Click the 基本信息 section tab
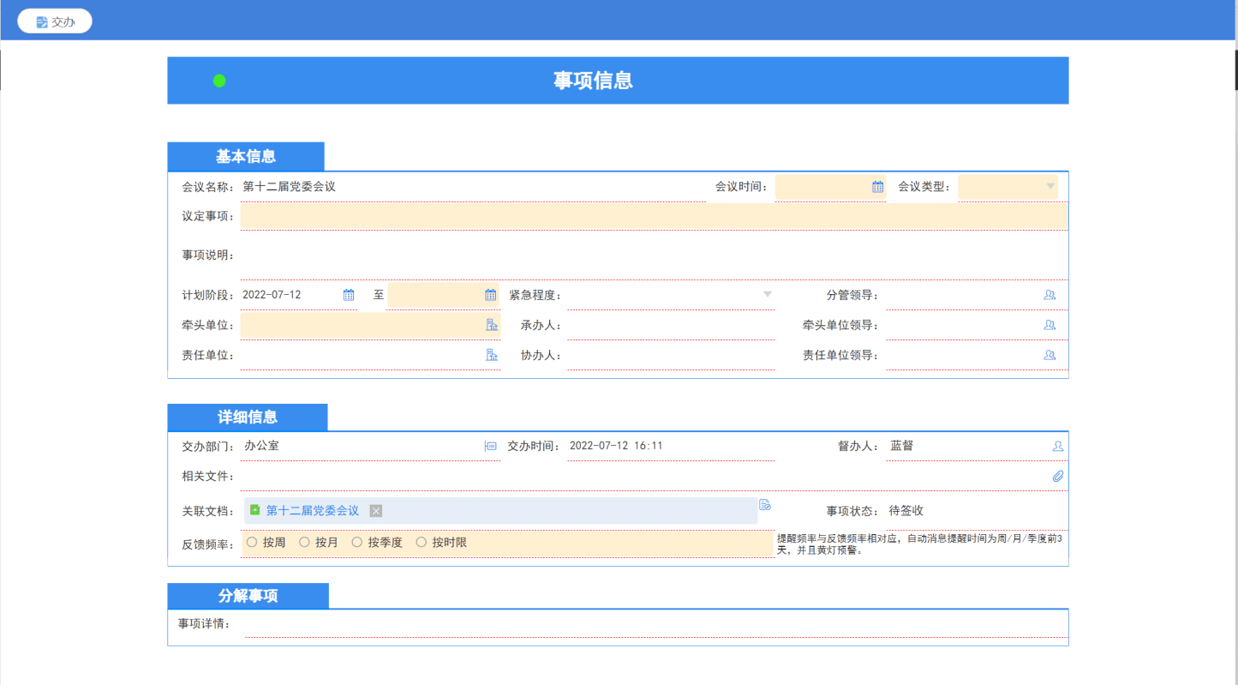This screenshot has width=1238, height=685. click(246, 157)
